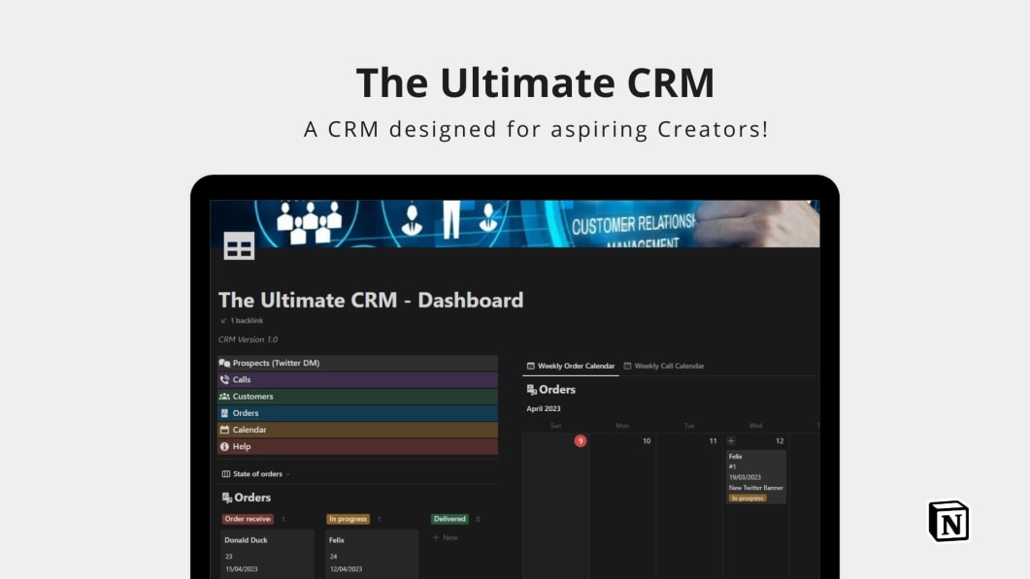The image size is (1030, 579).
Task: Click the red Order receive status tag
Action: [248, 518]
